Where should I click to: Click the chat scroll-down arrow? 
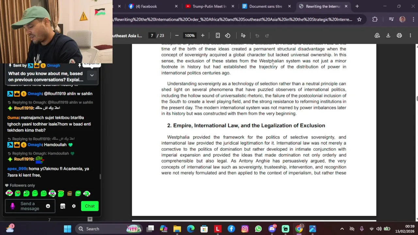(x=90, y=219)
